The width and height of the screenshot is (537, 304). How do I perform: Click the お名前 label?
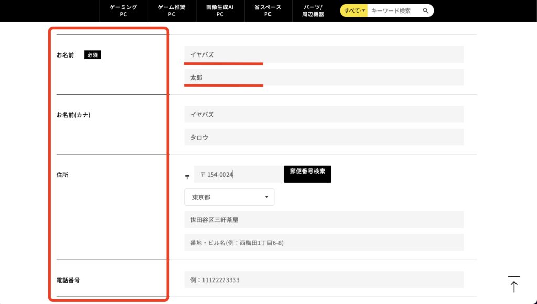[65, 55]
